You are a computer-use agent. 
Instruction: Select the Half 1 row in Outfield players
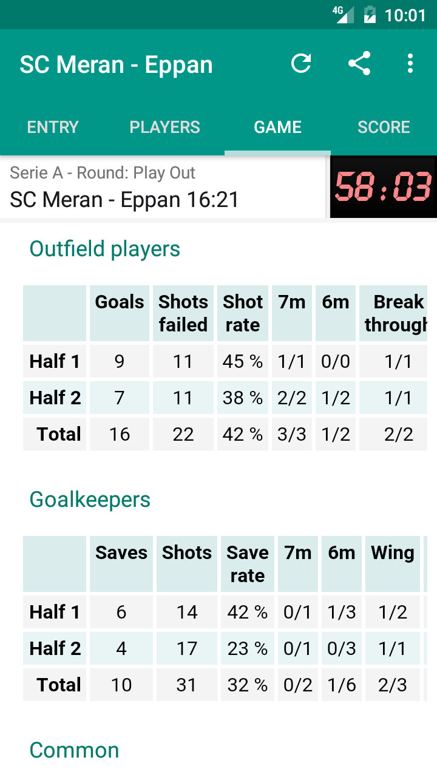coord(54,361)
